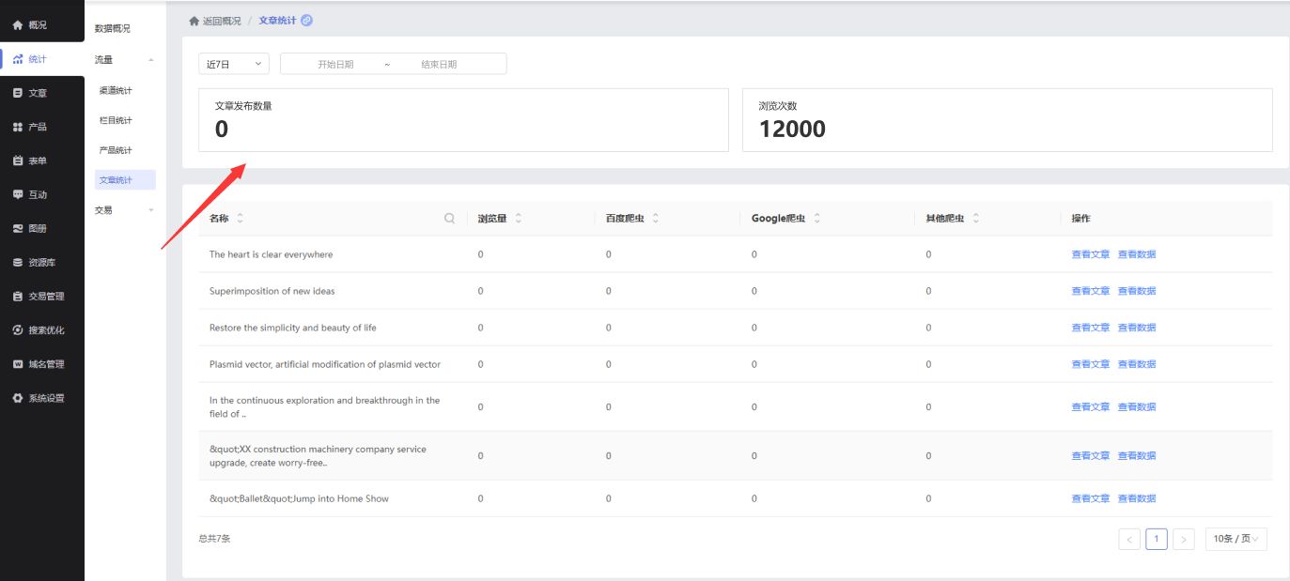Click the link icon next to 文章统计 breadcrumb
This screenshot has width=1290, height=581.
[x=306, y=21]
